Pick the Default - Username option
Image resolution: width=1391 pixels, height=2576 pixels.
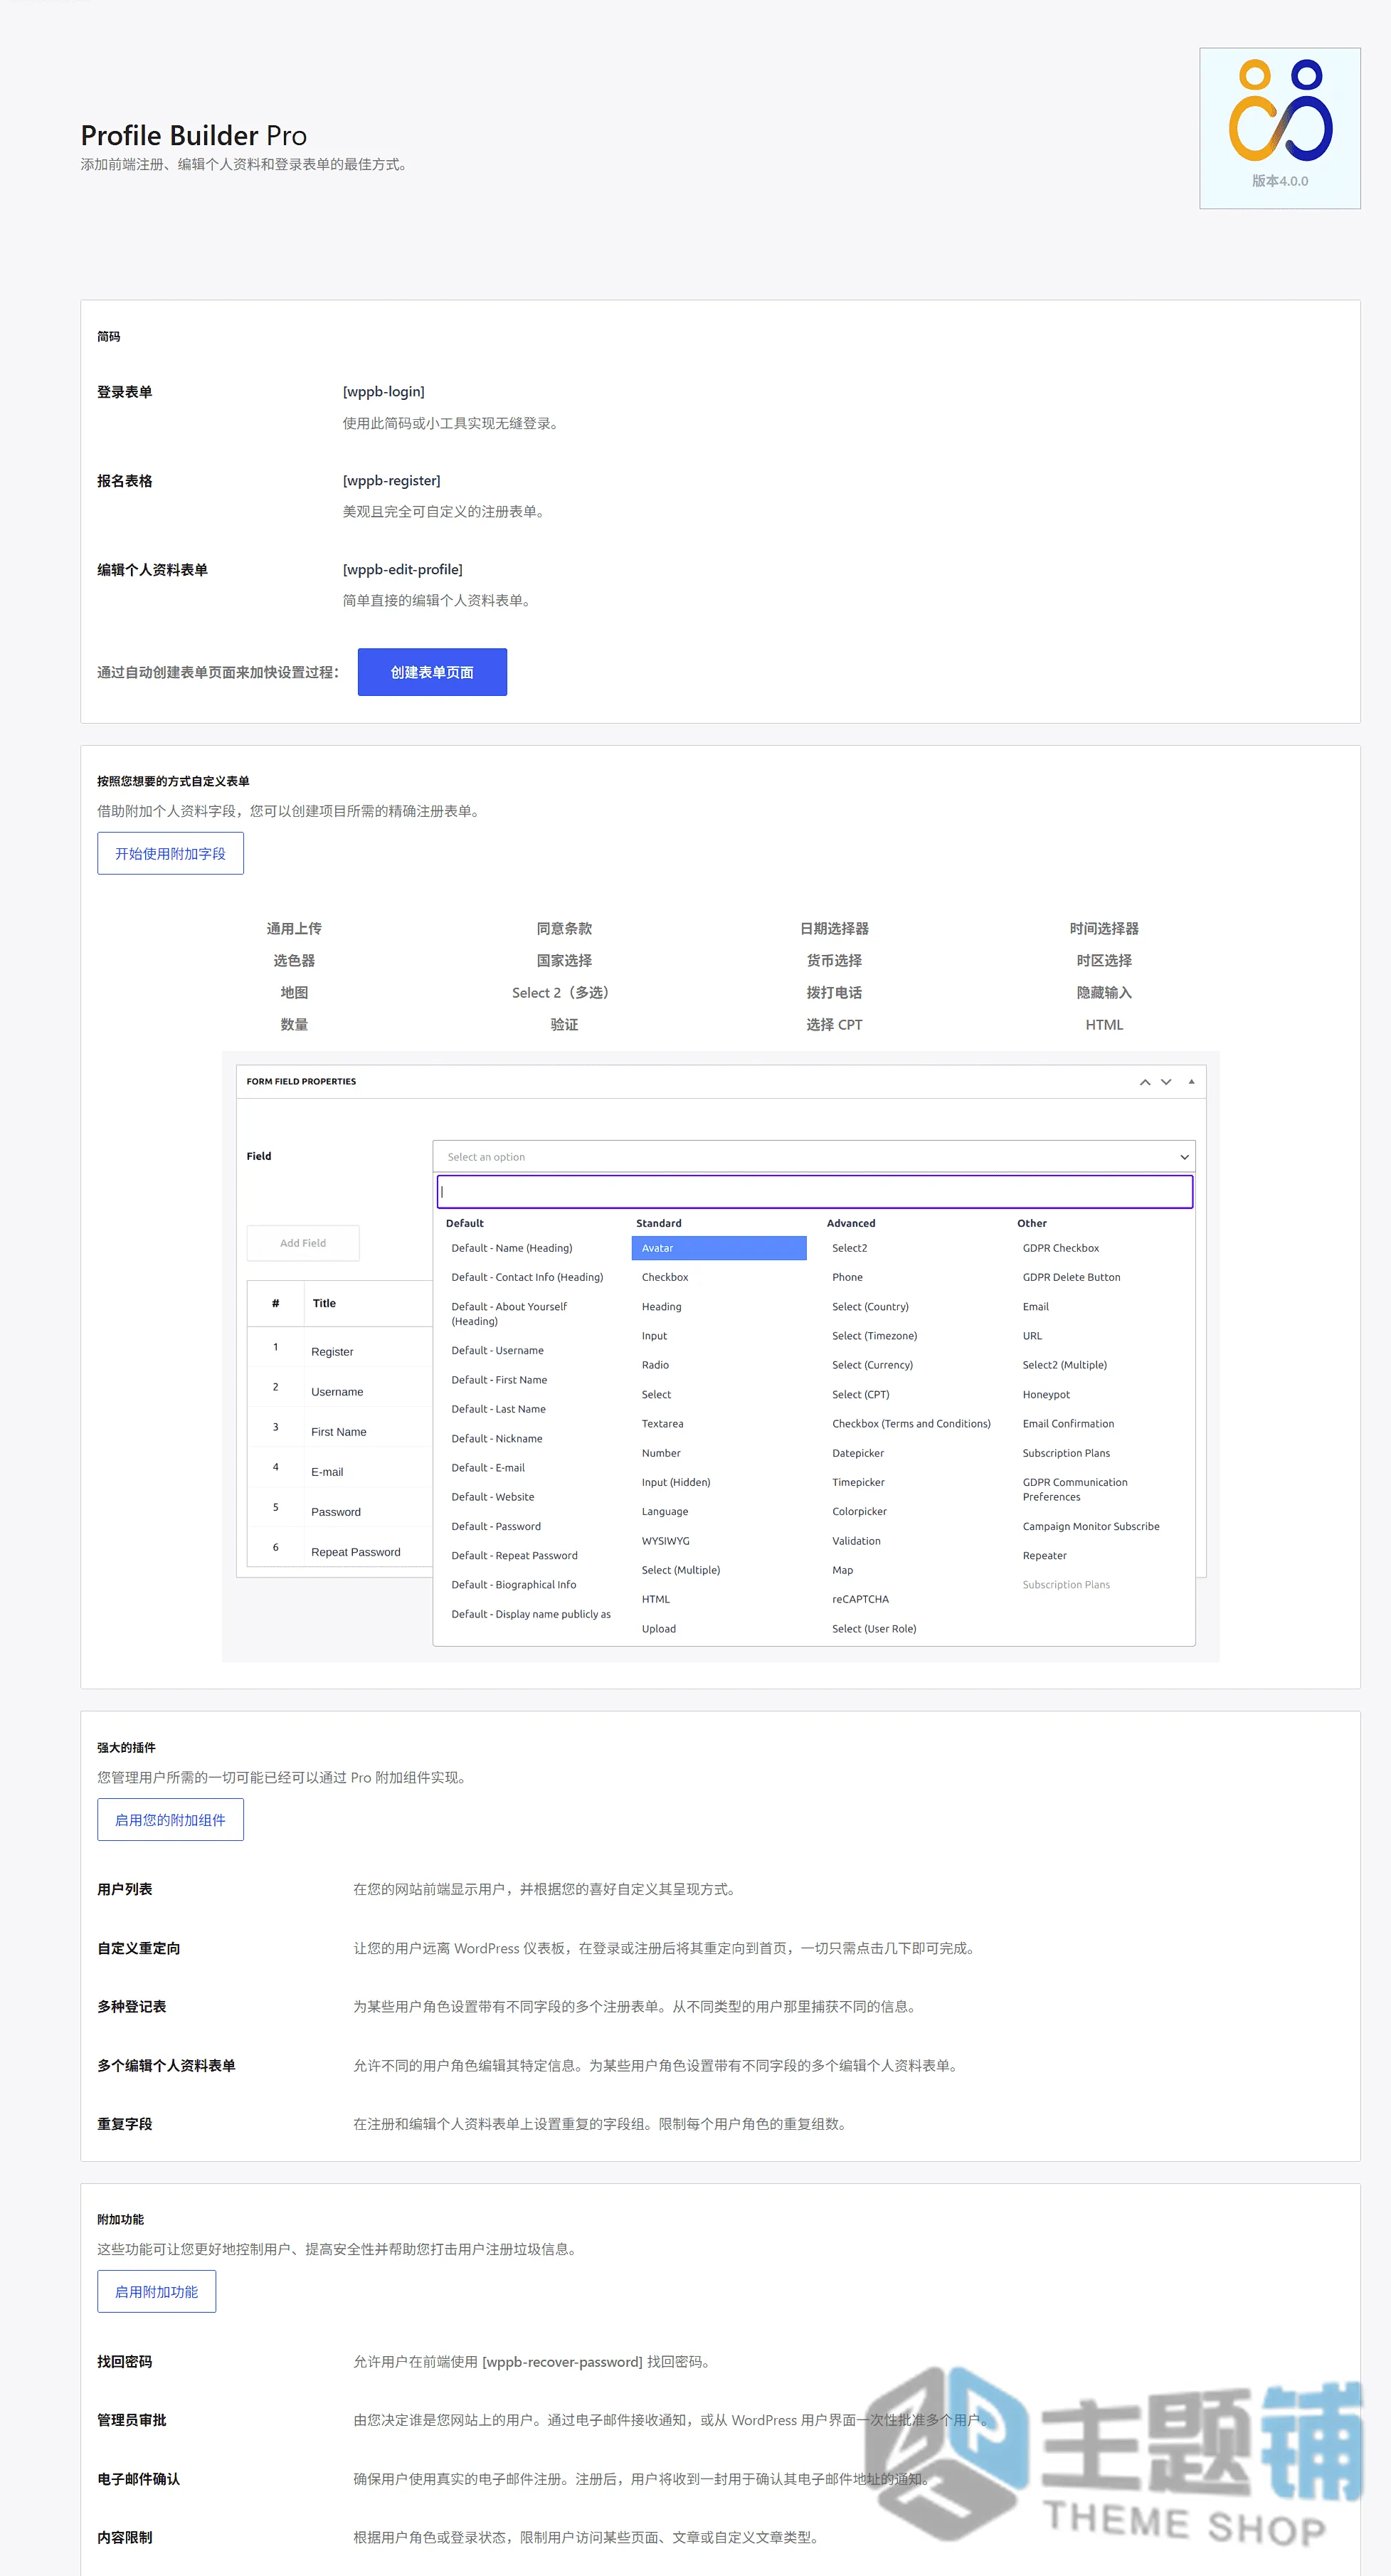(497, 1350)
